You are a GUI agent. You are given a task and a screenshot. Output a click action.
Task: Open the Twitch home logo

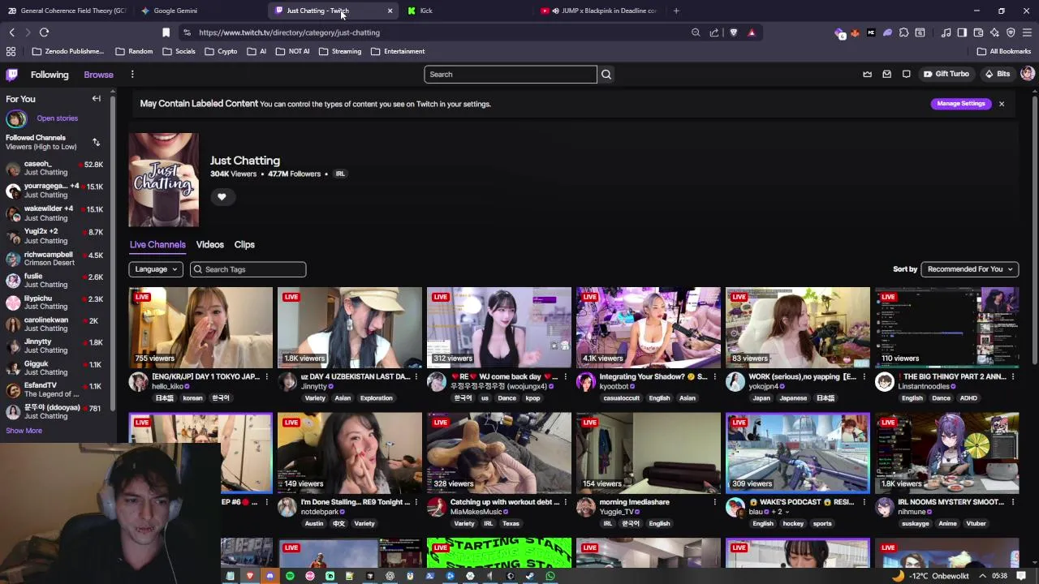point(12,75)
